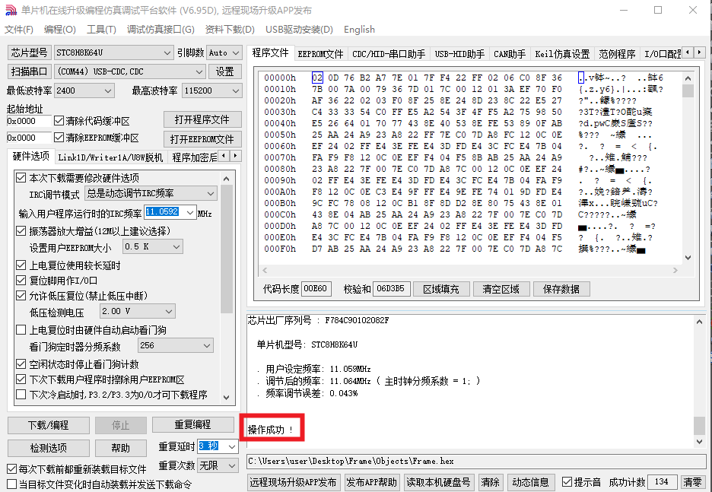Toggle 振荡器放大增益 checkbox
The height and width of the screenshot is (492, 712).
(x=21, y=231)
